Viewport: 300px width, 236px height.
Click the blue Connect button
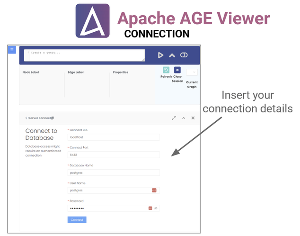click(x=77, y=220)
